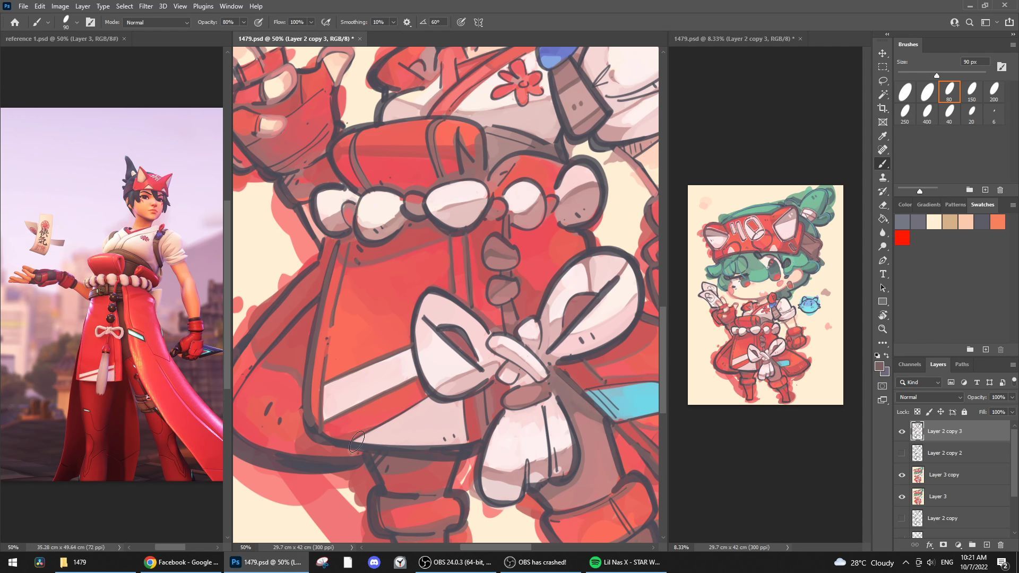Image resolution: width=1019 pixels, height=573 pixels.
Task: Select the Paint Bucket tool
Action: click(883, 219)
